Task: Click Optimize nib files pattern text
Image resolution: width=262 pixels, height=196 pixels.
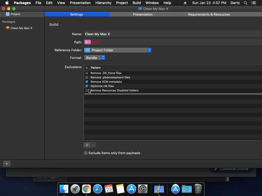Action: pyautogui.click(x=102, y=86)
